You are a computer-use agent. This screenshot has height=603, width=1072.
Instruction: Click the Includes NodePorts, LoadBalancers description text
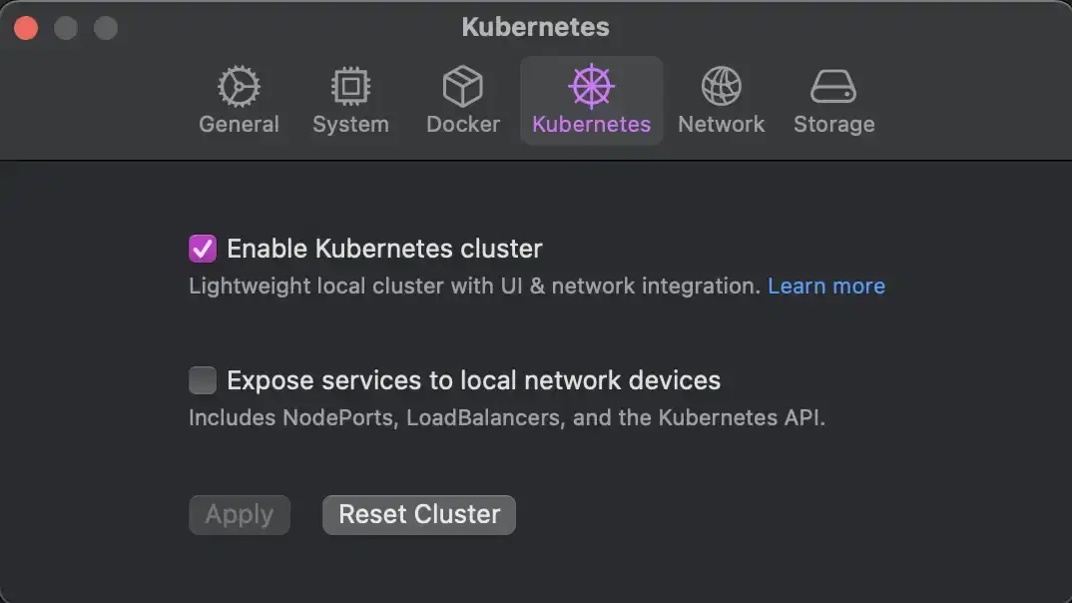click(507, 417)
